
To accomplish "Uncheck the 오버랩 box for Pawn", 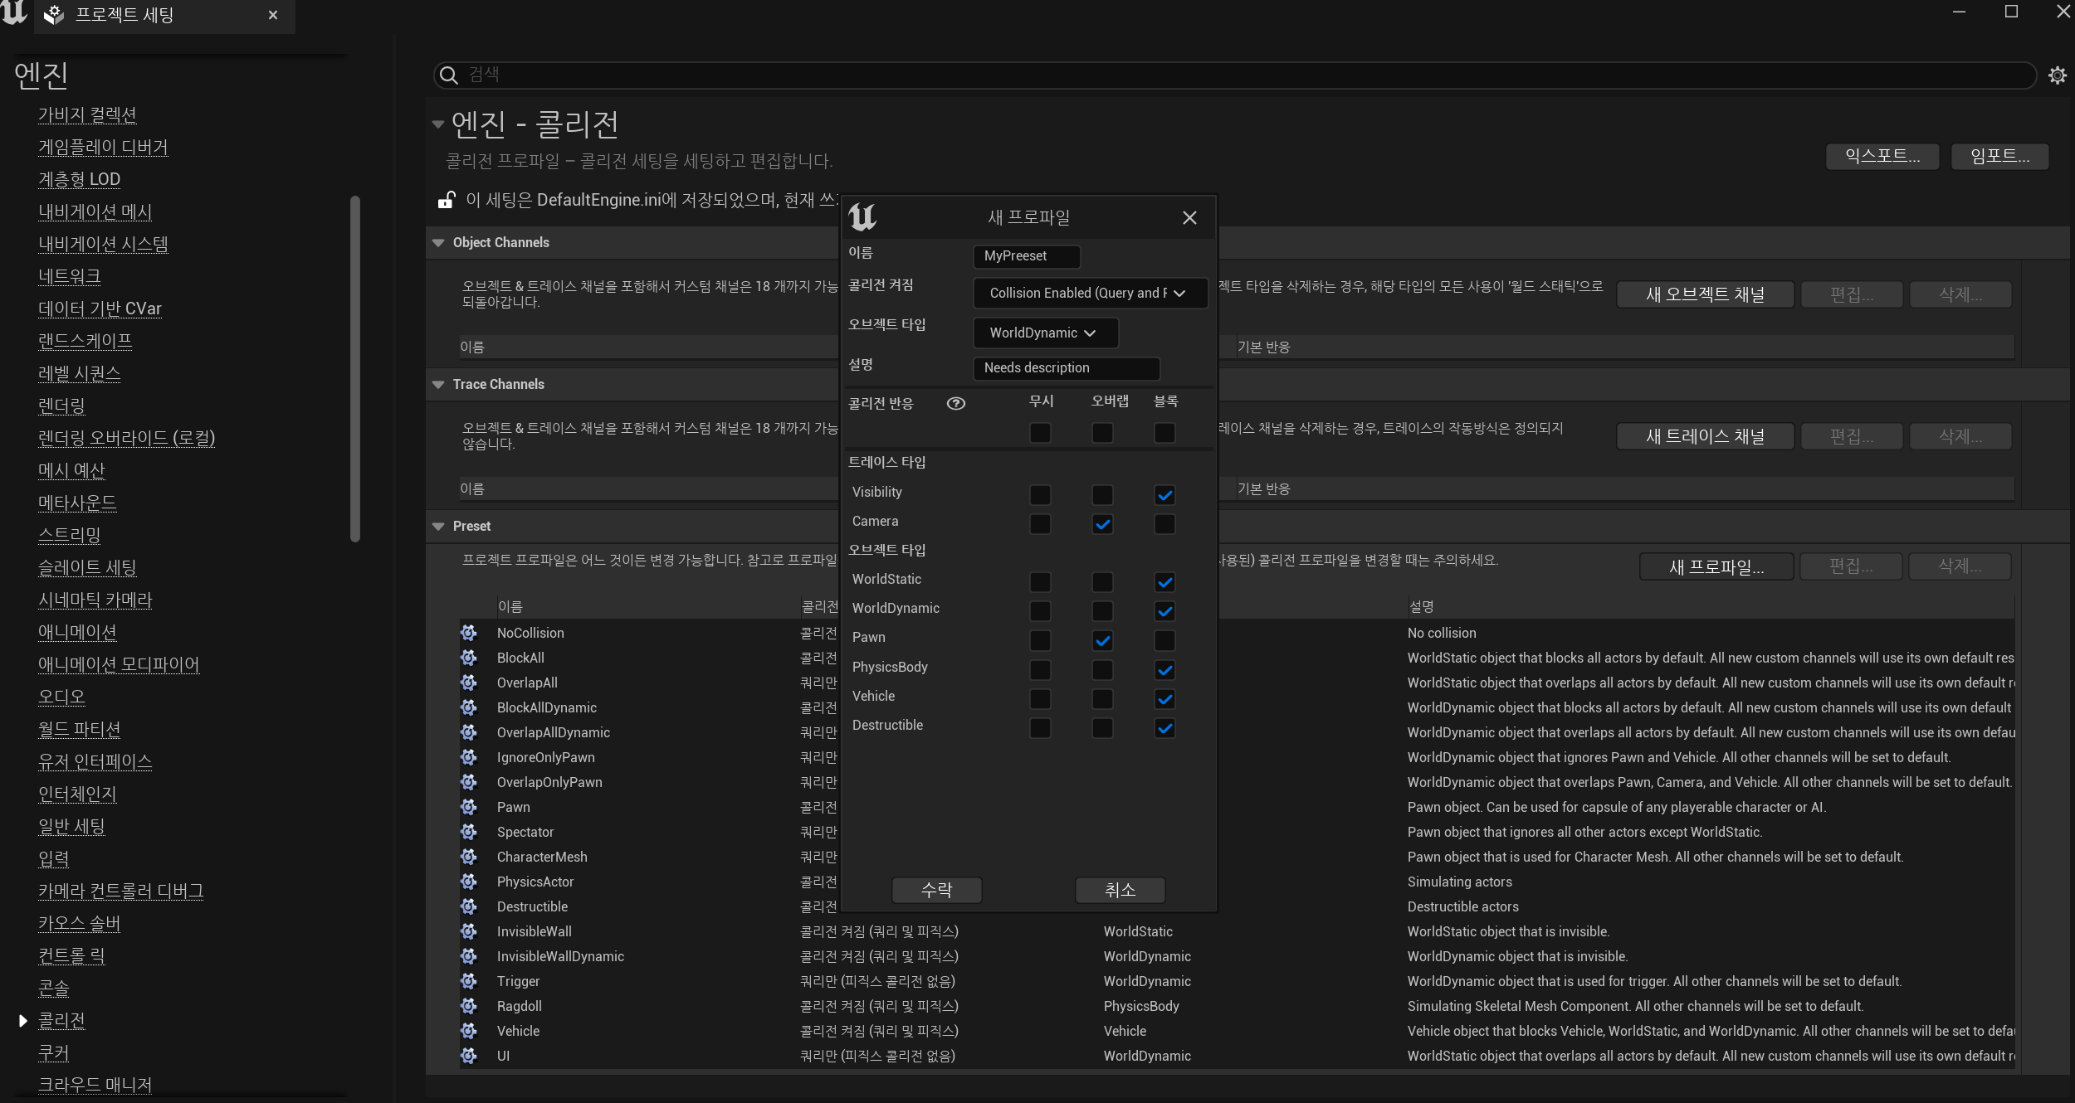I will click(x=1102, y=640).
